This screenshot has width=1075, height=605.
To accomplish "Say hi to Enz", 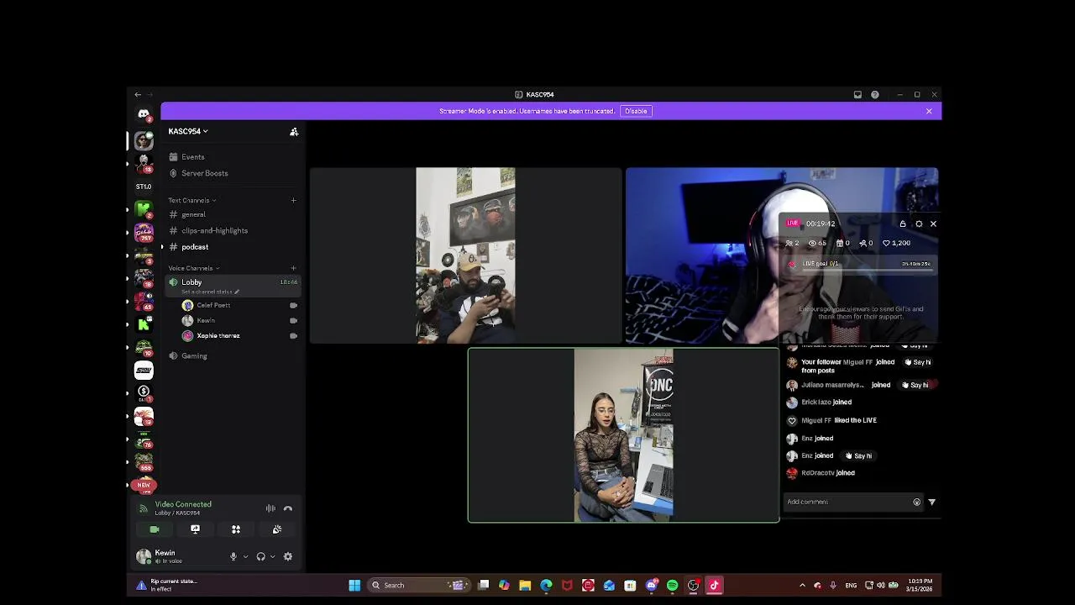I will [857, 455].
